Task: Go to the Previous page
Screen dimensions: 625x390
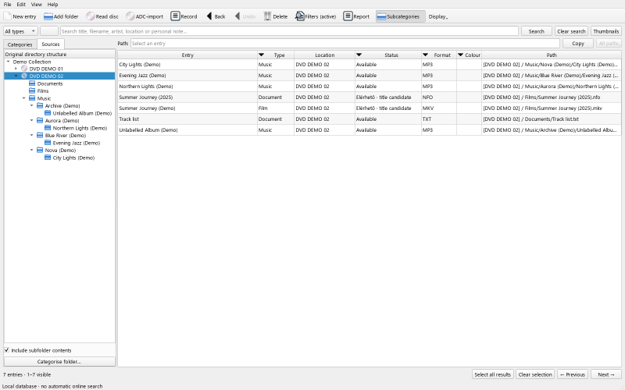Action: pos(573,374)
